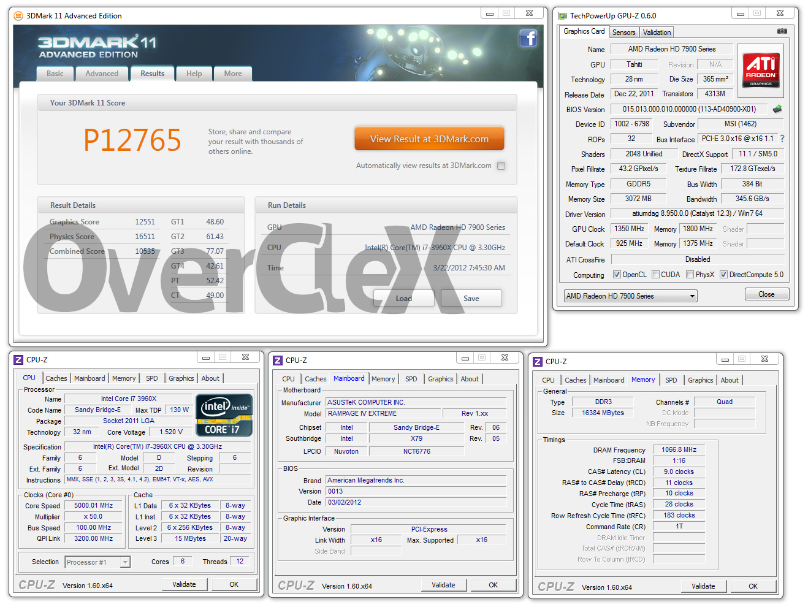Uncheck the OpenCL checkbox in GPU-Z
Screen dimensions: 808x607
(x=617, y=275)
